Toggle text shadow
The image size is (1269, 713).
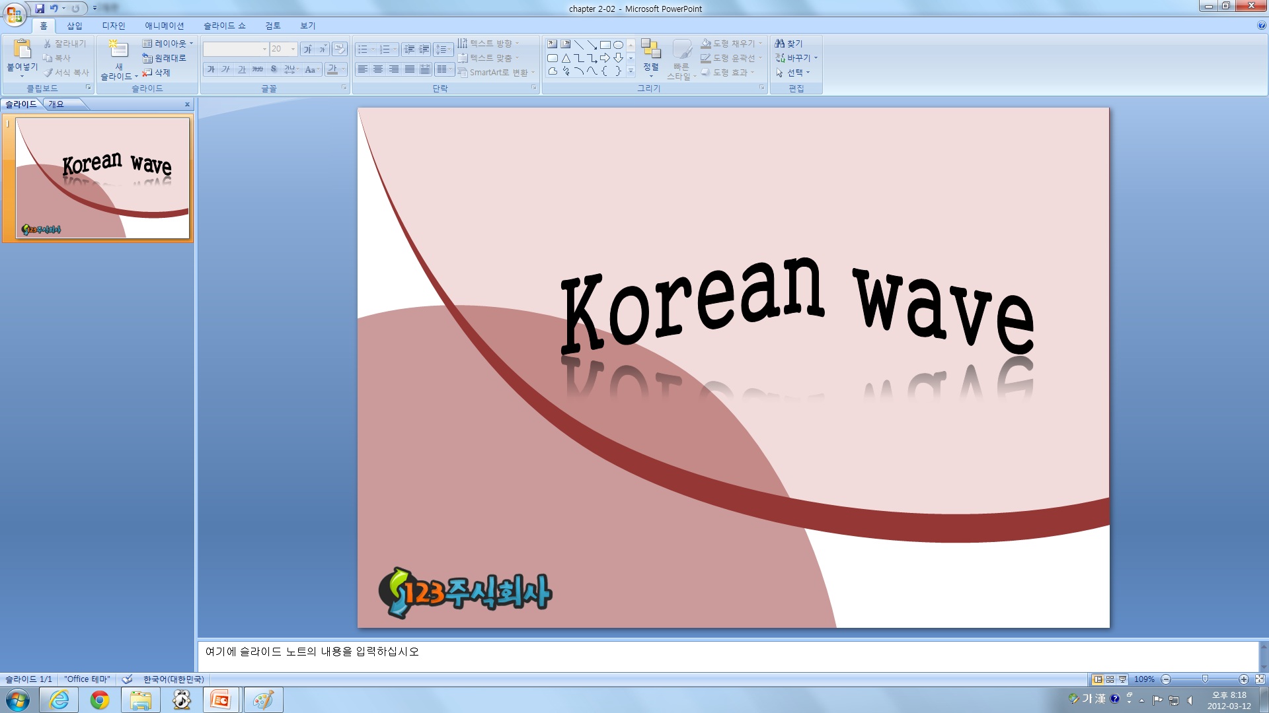tap(274, 69)
